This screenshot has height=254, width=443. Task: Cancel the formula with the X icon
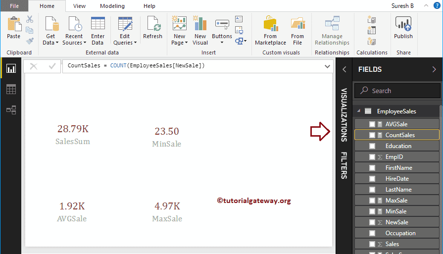tap(34, 66)
